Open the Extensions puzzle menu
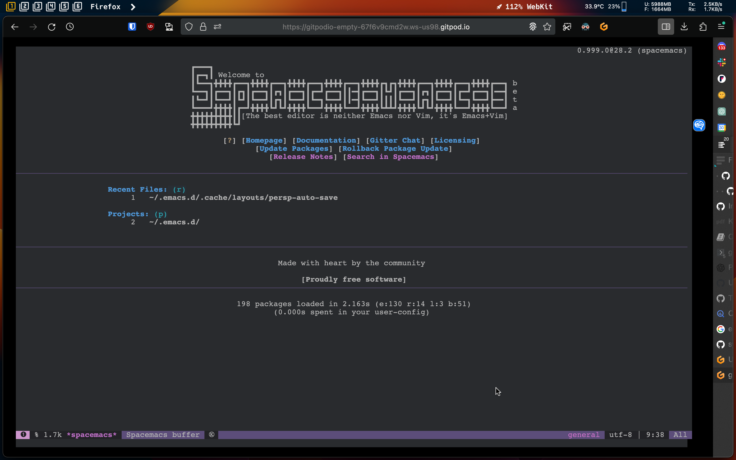The image size is (736, 460). (703, 27)
